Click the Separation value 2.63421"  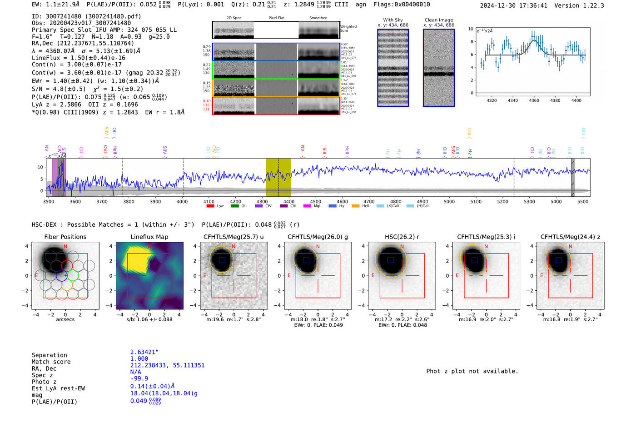coord(144,352)
